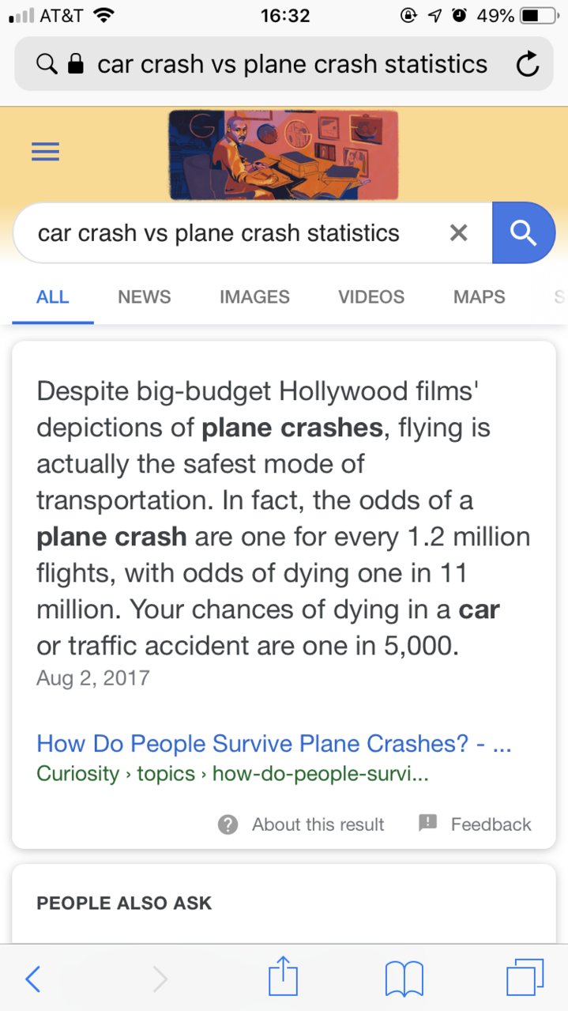This screenshot has width=568, height=1011.
Task: Open the Safari share sheet
Action: [283, 976]
